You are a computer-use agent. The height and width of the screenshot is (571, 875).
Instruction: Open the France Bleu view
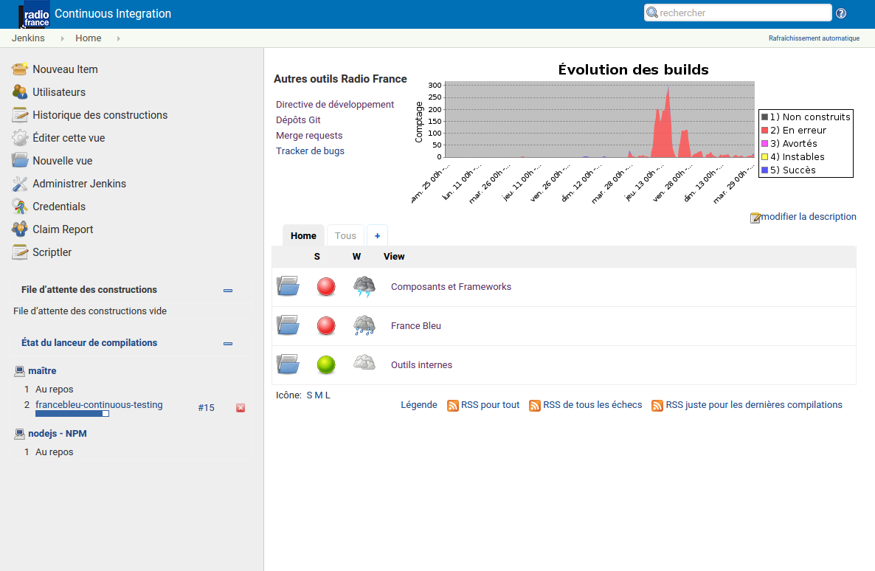point(416,326)
